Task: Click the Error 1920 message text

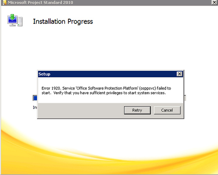Action: (x=106, y=90)
